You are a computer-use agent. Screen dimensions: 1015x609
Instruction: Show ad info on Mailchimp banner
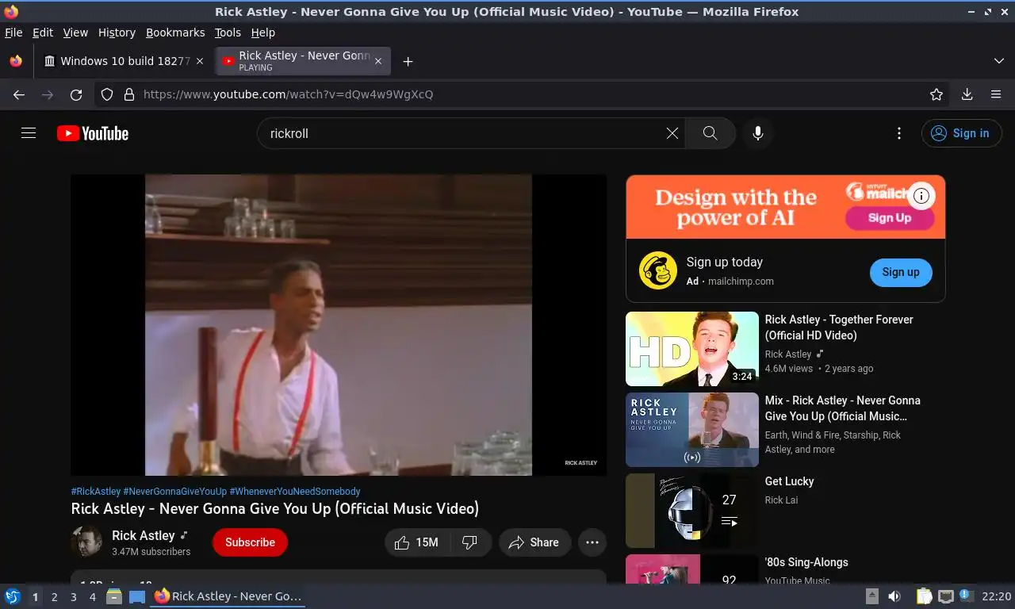point(921,196)
